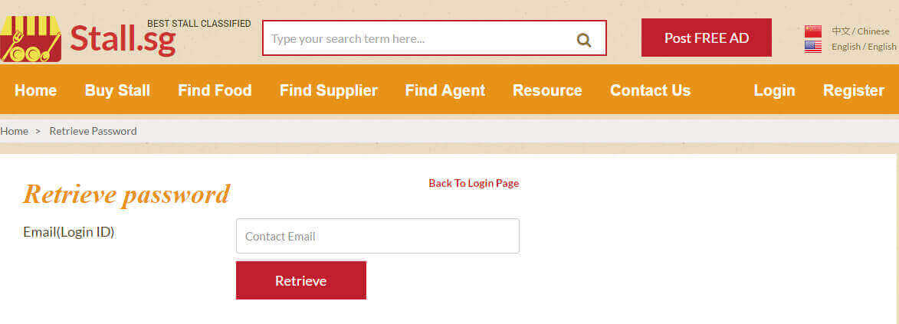Click Register in the navigation bar
The width and height of the screenshot is (899, 324).
tap(854, 90)
